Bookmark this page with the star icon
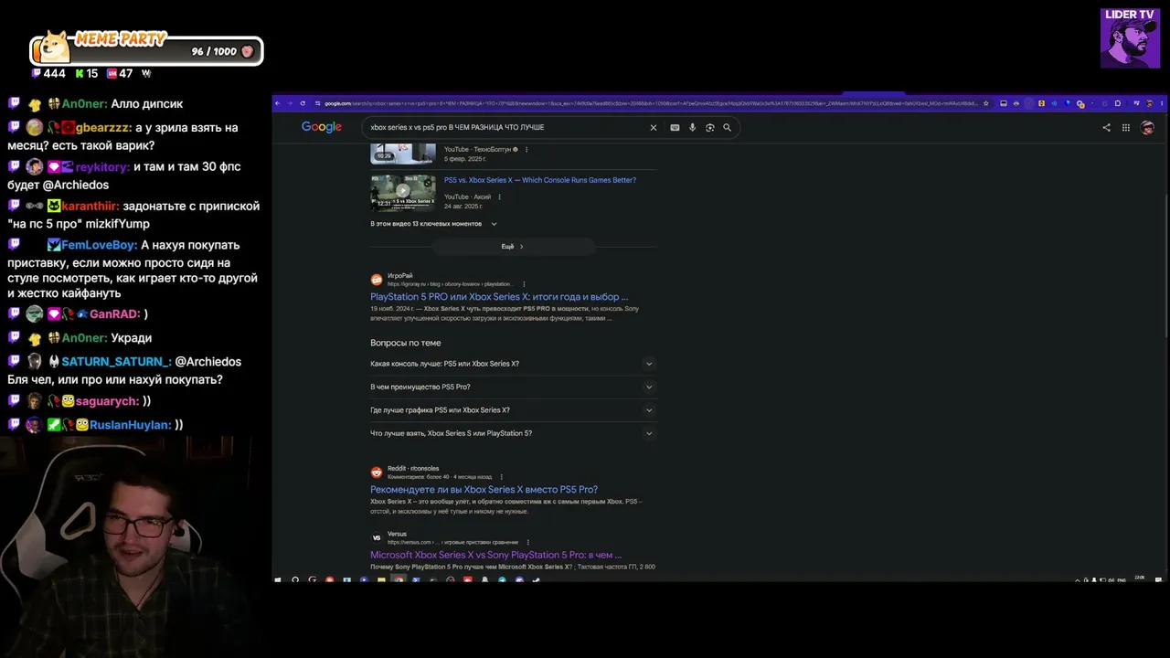 tap(985, 103)
